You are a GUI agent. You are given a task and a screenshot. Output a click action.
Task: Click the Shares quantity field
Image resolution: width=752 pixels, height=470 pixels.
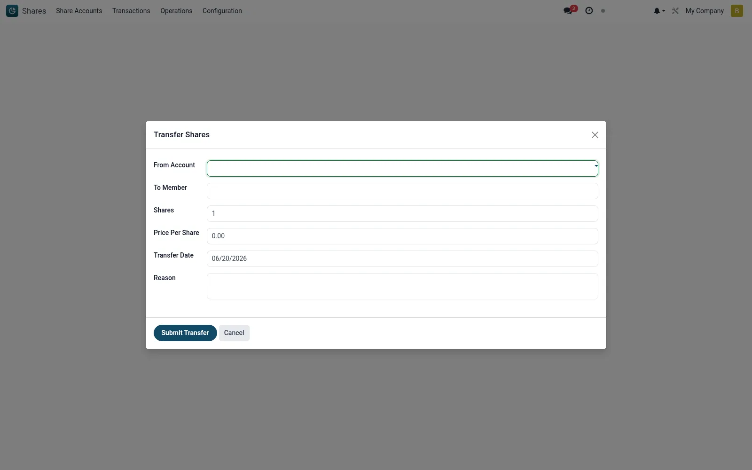point(402,213)
